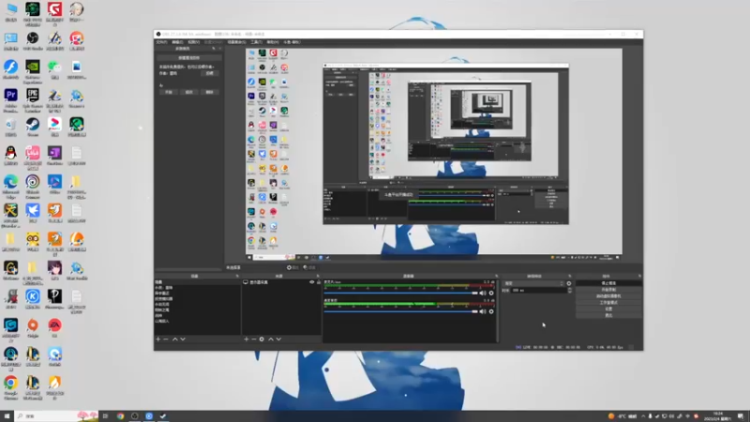750x422 pixels.
Task: Toggle the display capture source lock
Action: (319, 282)
